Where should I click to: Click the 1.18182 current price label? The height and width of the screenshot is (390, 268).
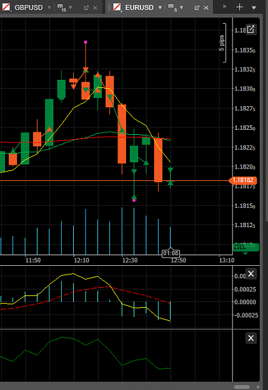click(x=243, y=180)
